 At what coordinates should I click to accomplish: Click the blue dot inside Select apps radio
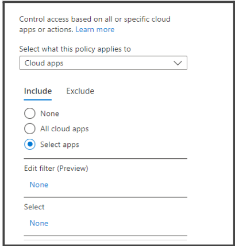click(30, 145)
